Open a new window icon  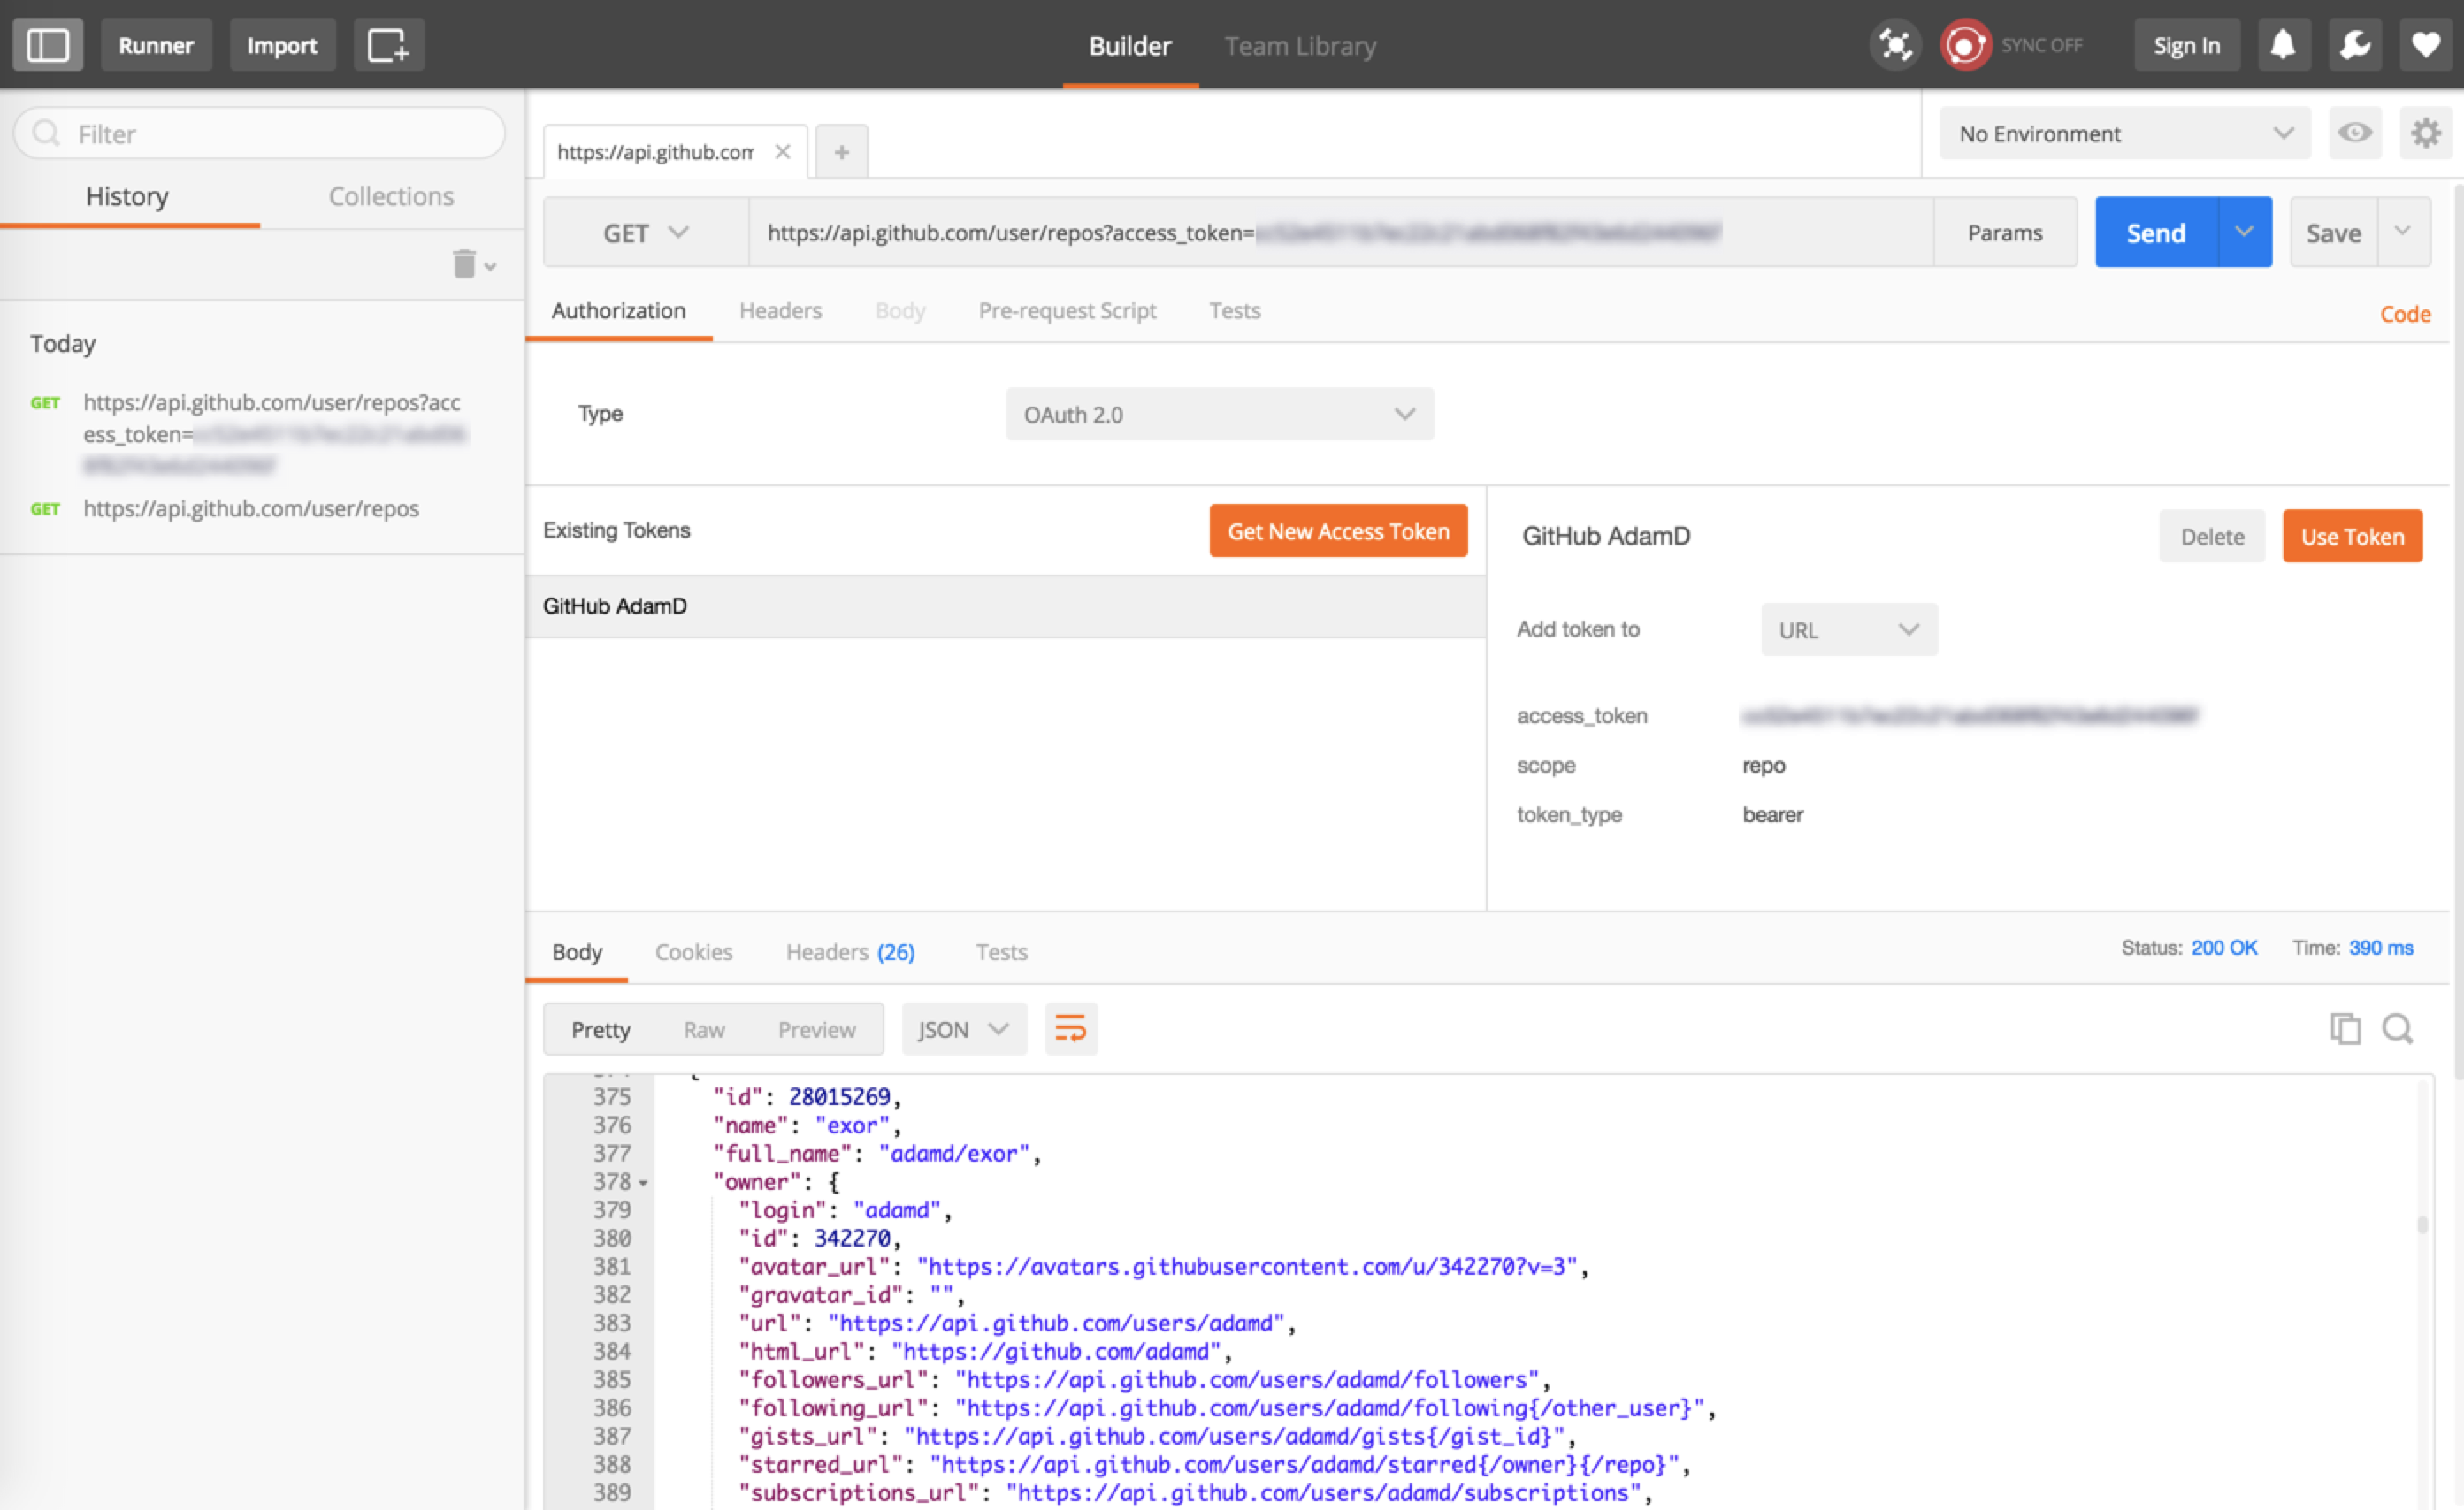388,45
